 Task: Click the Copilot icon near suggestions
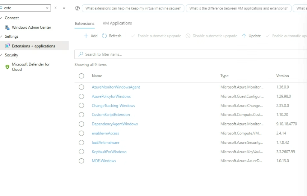point(77,8)
